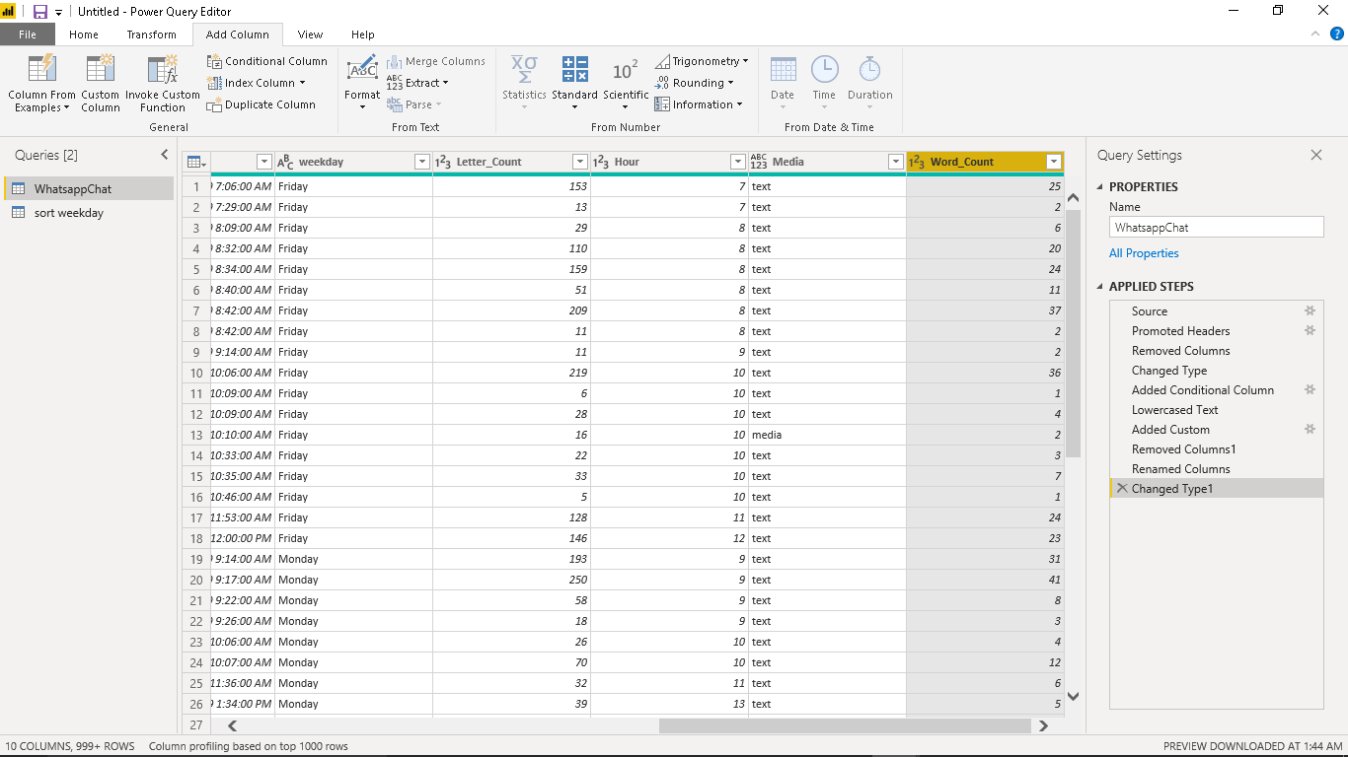Image resolution: width=1348 pixels, height=757 pixels.
Task: Click the Statistics sigma icon
Action: 524,69
